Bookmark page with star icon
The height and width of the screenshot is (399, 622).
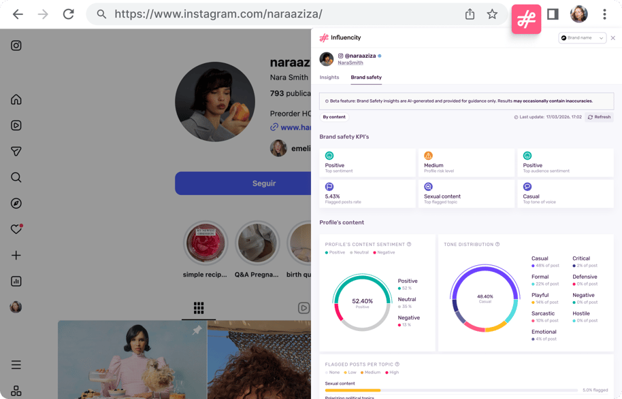click(492, 14)
